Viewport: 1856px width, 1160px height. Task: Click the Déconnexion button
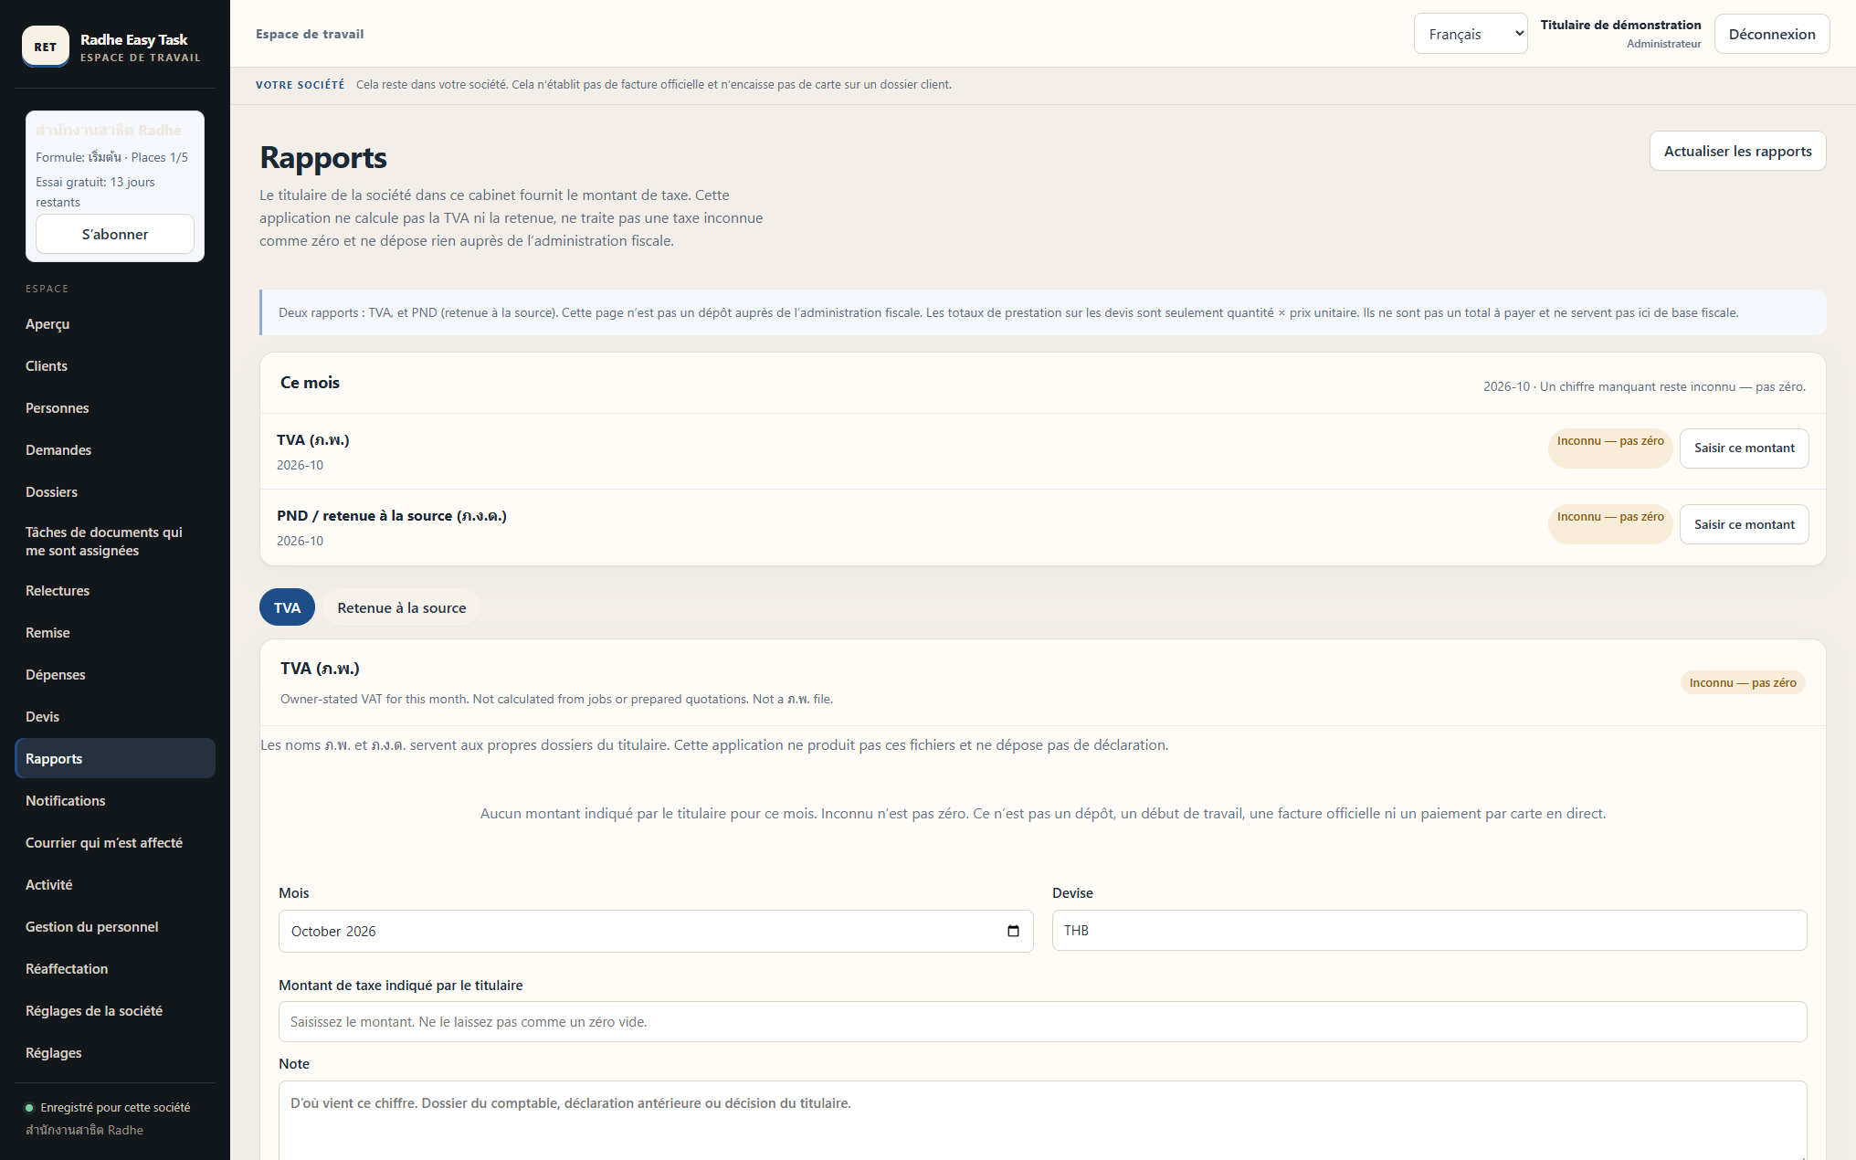(x=1772, y=34)
